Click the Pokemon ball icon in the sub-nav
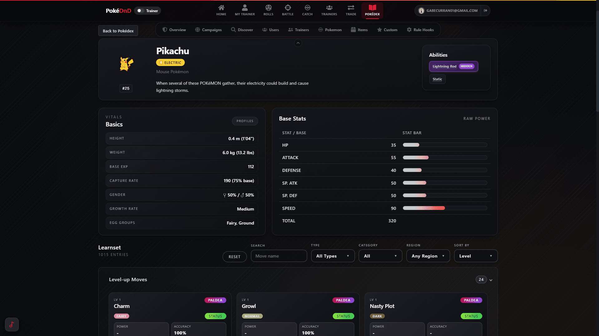 [x=321, y=30]
